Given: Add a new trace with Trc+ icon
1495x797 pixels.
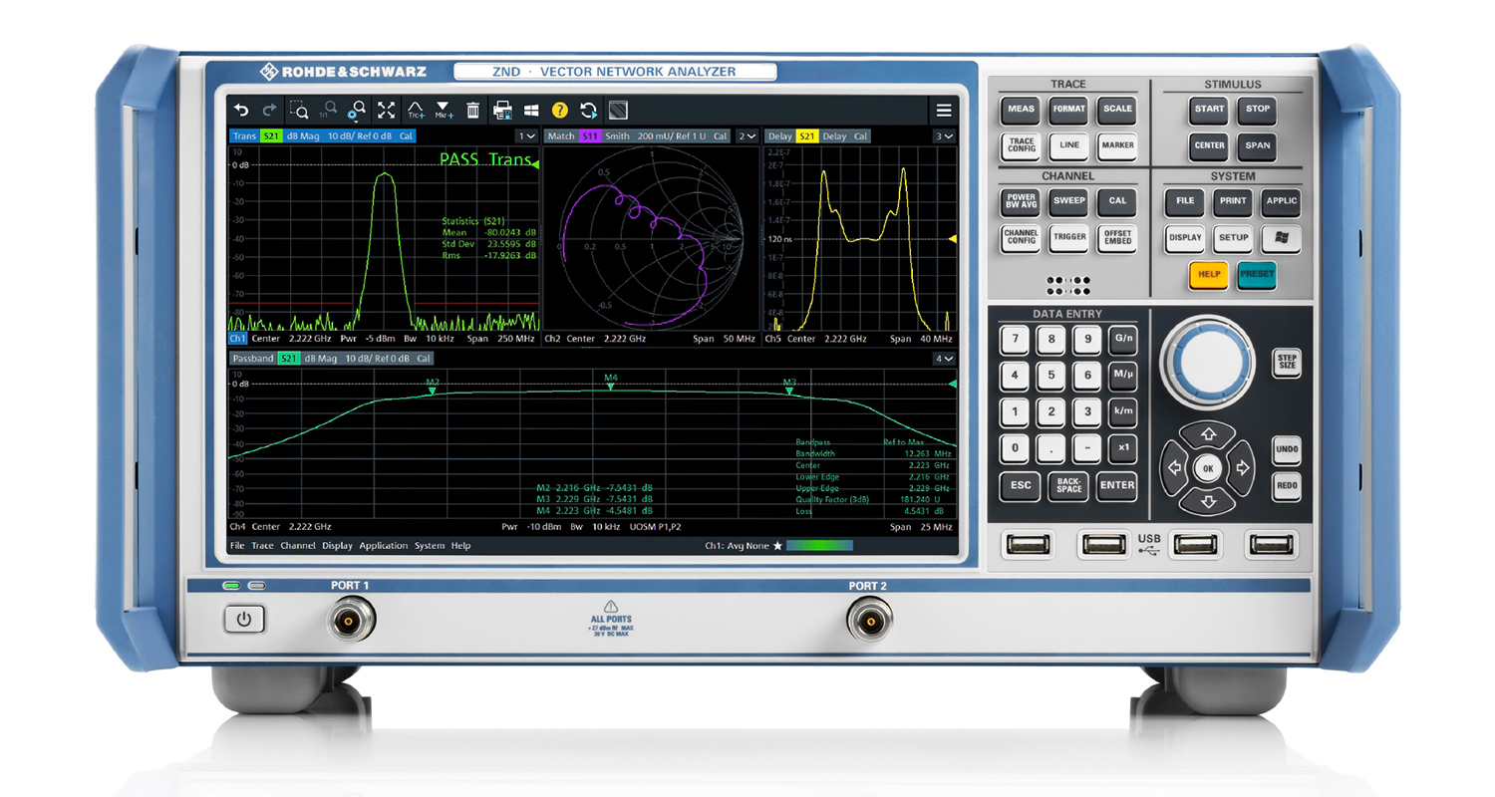Looking at the screenshot, I should click(416, 111).
